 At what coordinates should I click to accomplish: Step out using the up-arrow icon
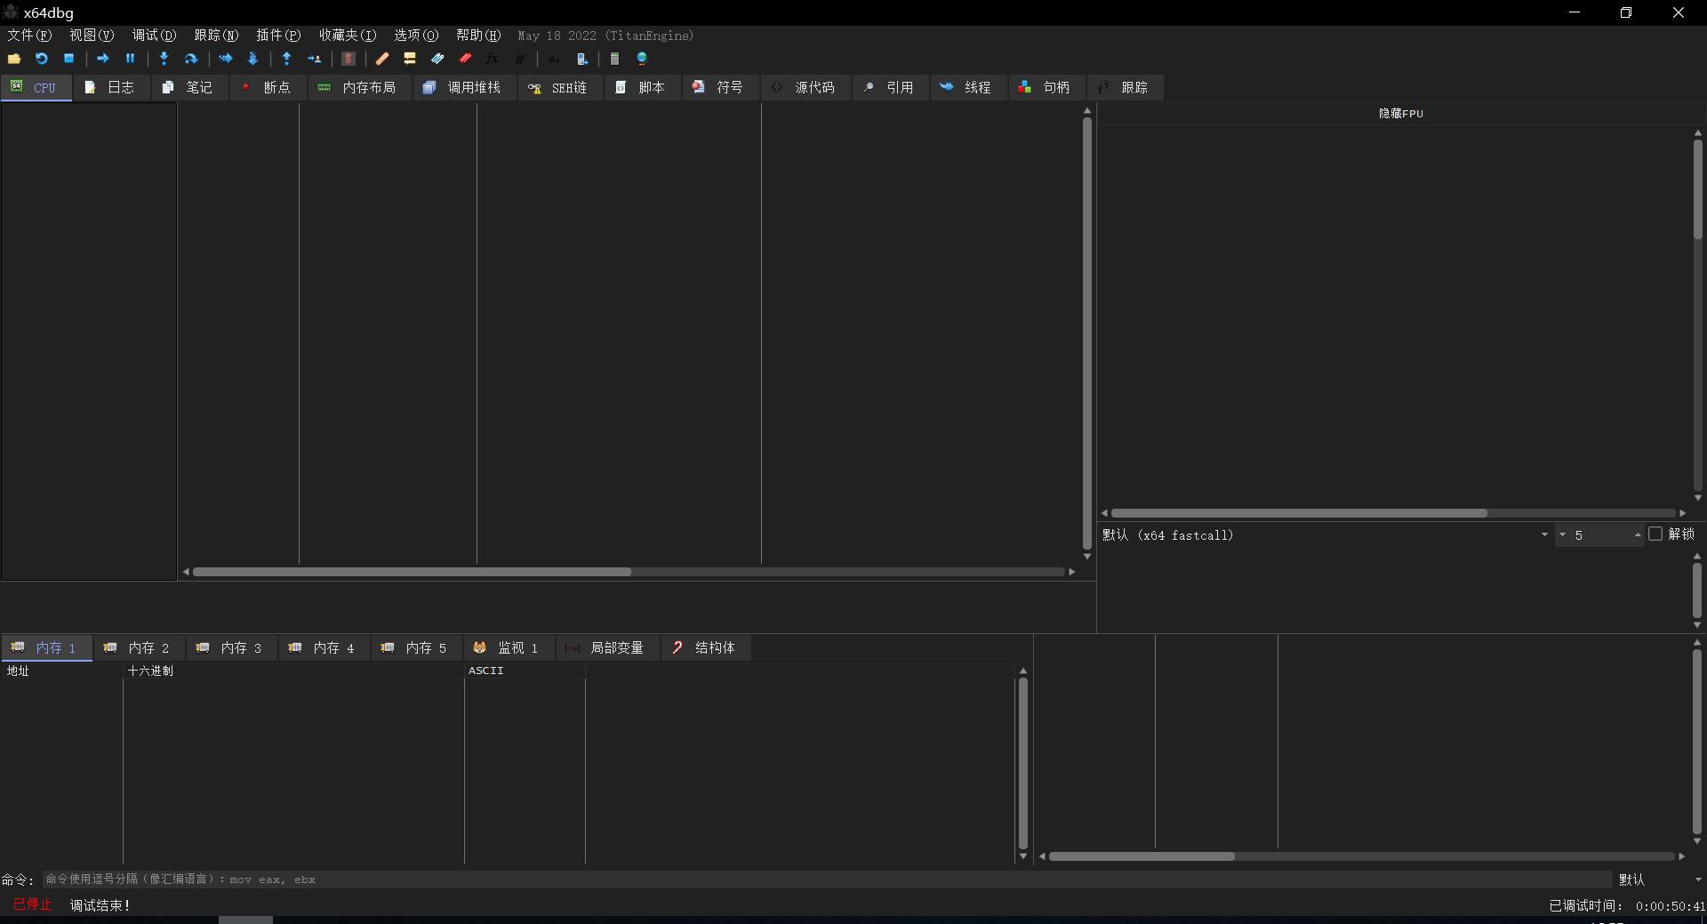(x=286, y=59)
